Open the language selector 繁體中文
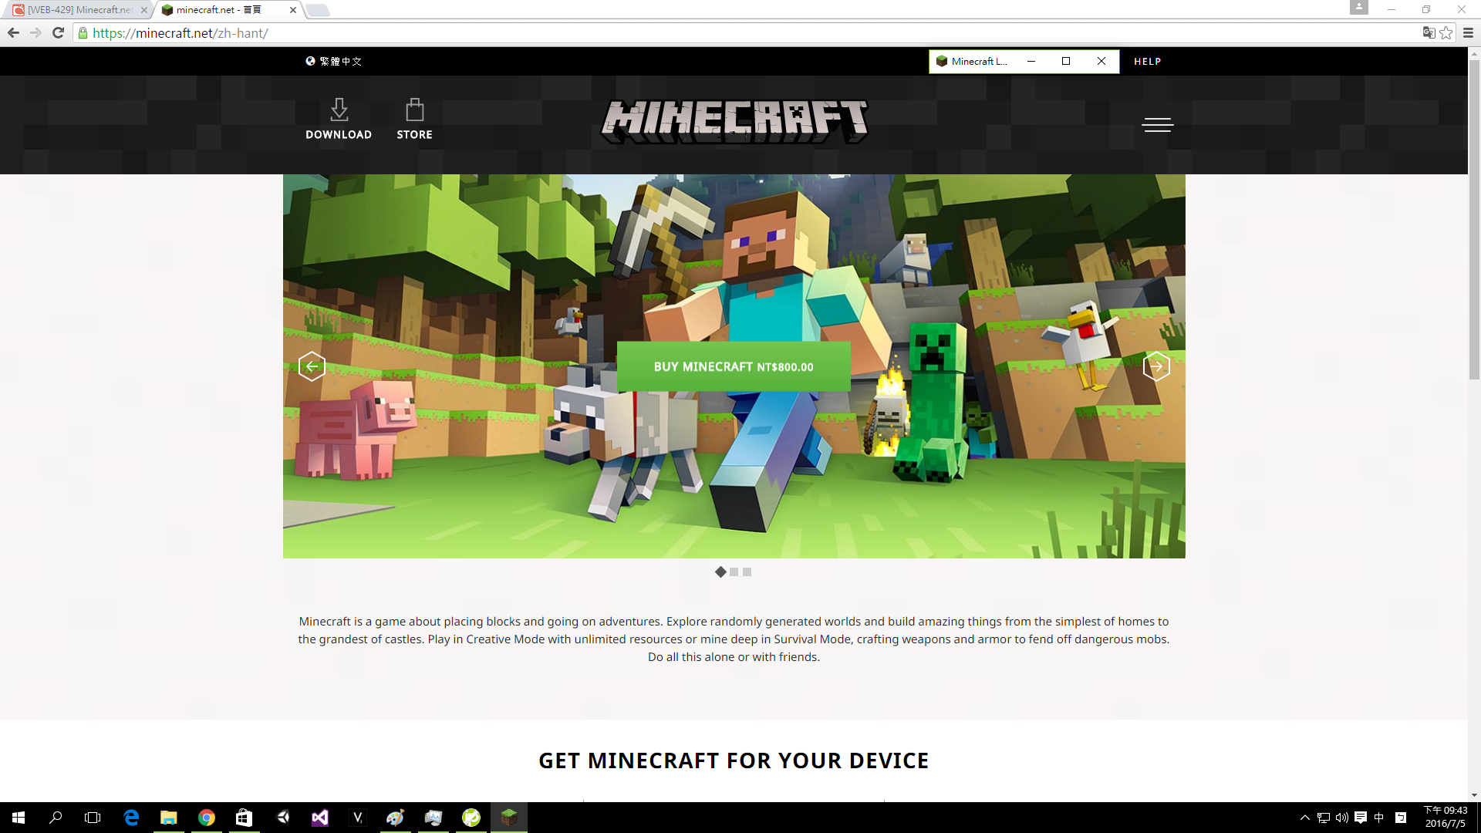 pyautogui.click(x=334, y=61)
